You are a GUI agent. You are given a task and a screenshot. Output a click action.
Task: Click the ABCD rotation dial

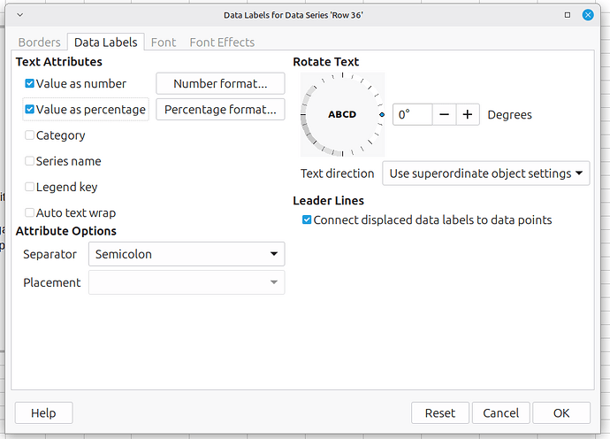pyautogui.click(x=341, y=115)
